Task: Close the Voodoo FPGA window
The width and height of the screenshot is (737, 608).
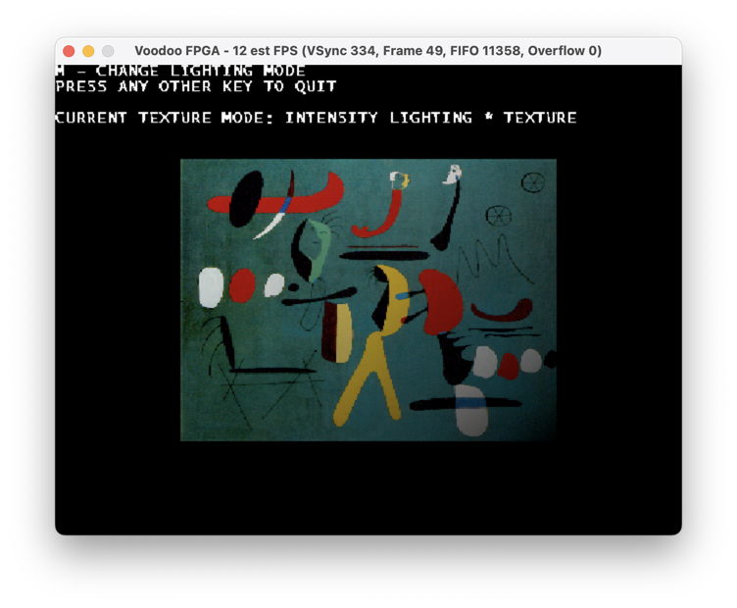Action: click(69, 51)
